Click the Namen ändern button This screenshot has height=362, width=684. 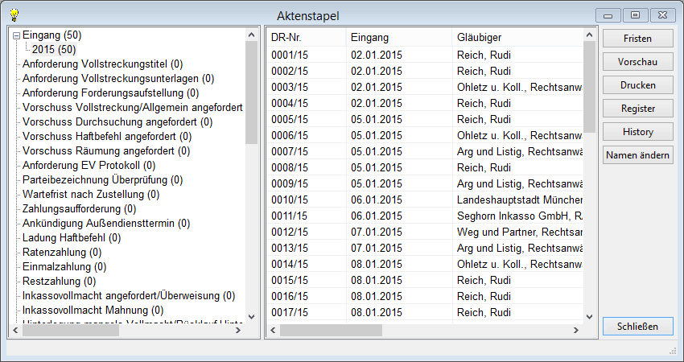pyautogui.click(x=637, y=155)
